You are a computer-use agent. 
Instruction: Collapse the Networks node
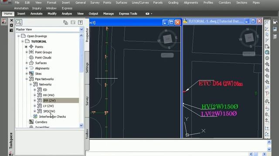tap(31, 84)
